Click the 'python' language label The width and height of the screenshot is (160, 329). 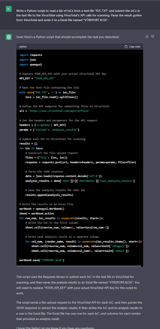[x=23, y=47]
